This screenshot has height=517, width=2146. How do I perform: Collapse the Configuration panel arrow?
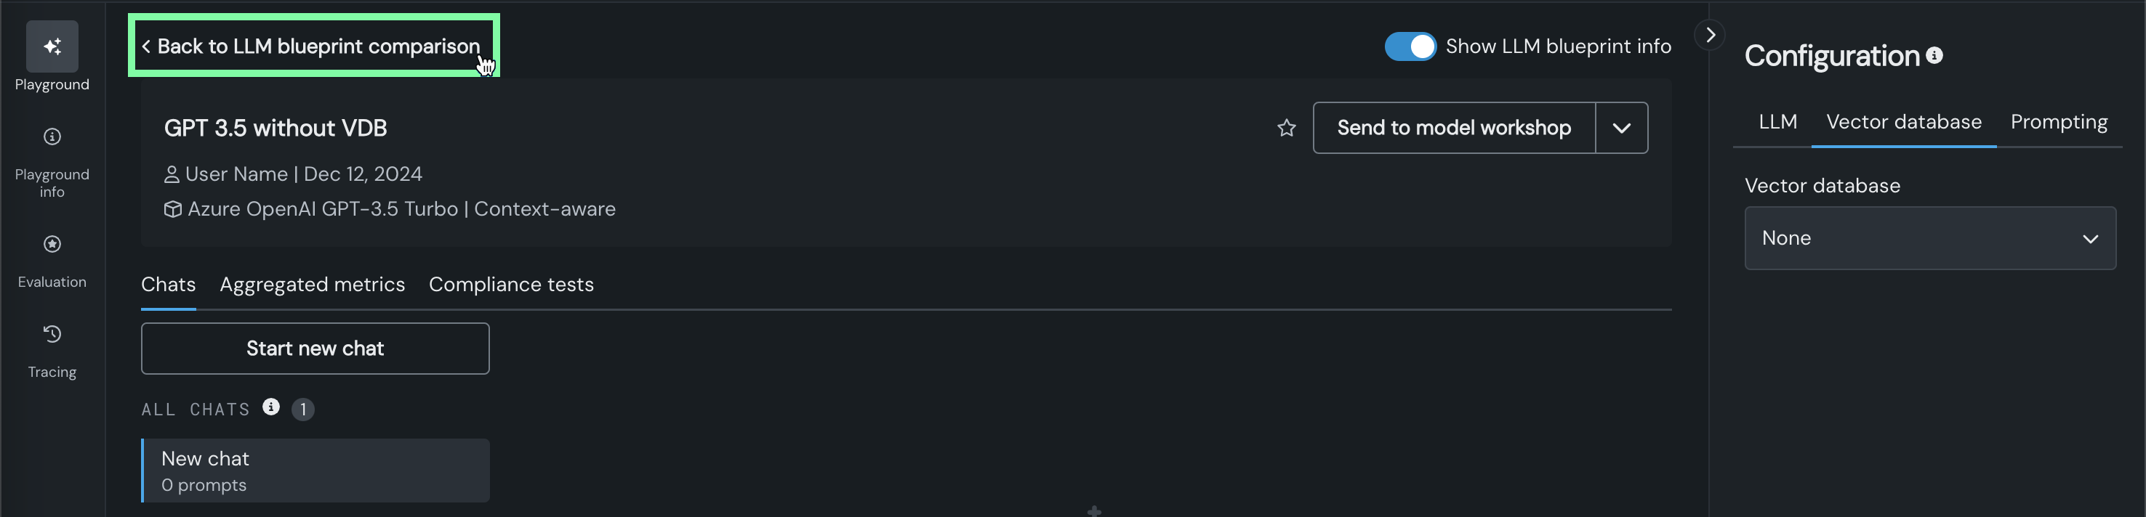[x=1710, y=35]
